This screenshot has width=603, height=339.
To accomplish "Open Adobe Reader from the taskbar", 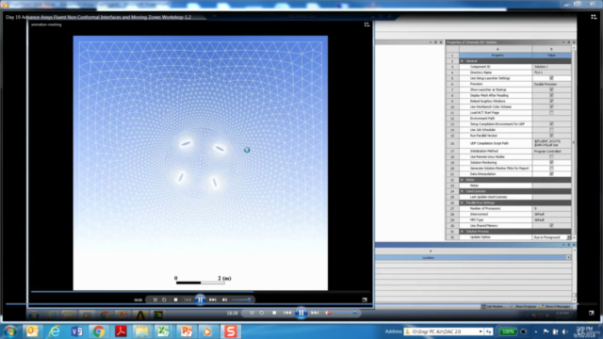I will click(x=121, y=331).
